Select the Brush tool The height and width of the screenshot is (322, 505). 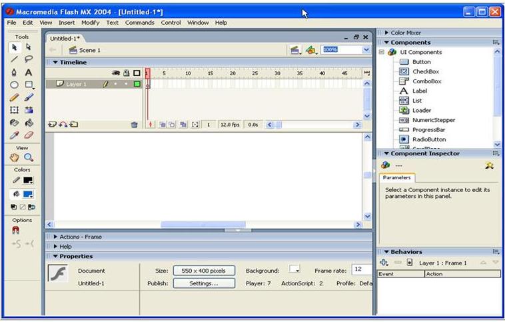coord(29,97)
